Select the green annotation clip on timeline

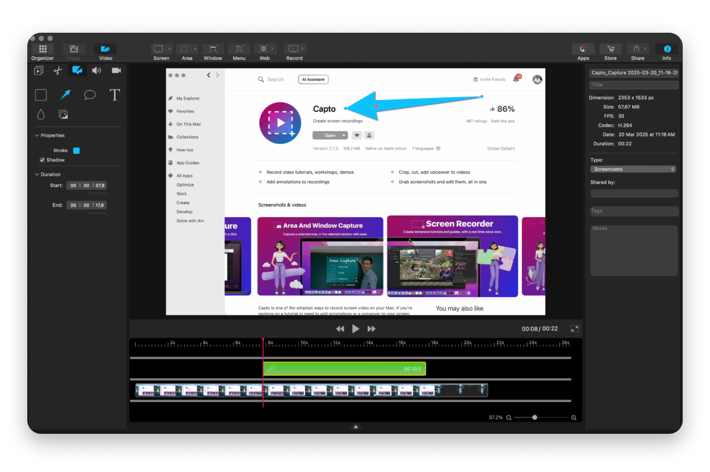pyautogui.click(x=344, y=369)
